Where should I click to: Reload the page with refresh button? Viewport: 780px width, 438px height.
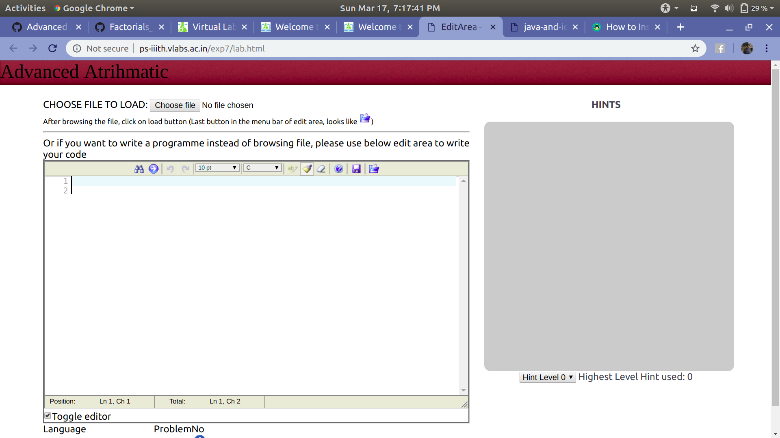click(x=52, y=49)
